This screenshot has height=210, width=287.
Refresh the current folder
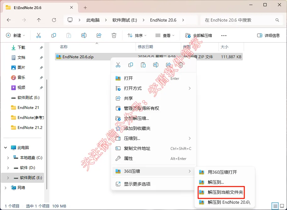coord(54,20)
